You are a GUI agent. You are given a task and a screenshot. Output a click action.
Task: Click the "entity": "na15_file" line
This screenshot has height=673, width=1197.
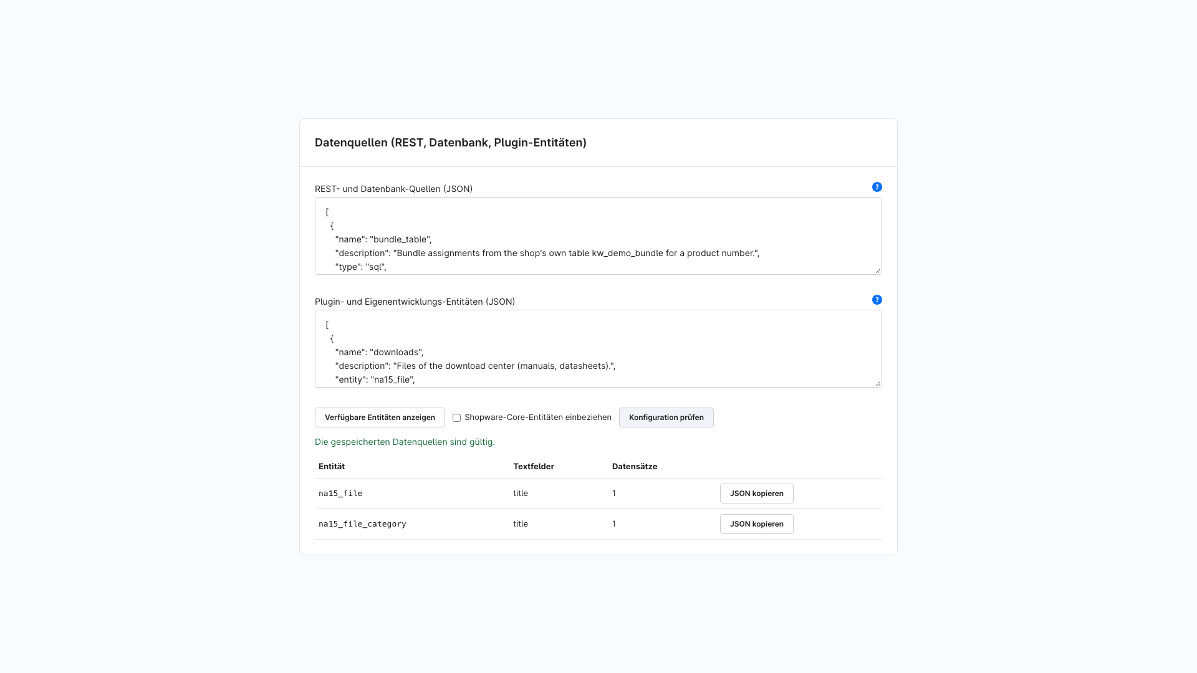tap(375, 379)
